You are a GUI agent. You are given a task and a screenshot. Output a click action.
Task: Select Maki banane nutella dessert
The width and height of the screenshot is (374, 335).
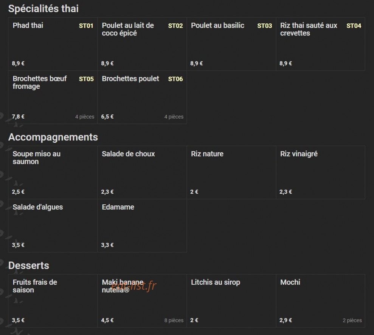(142, 301)
